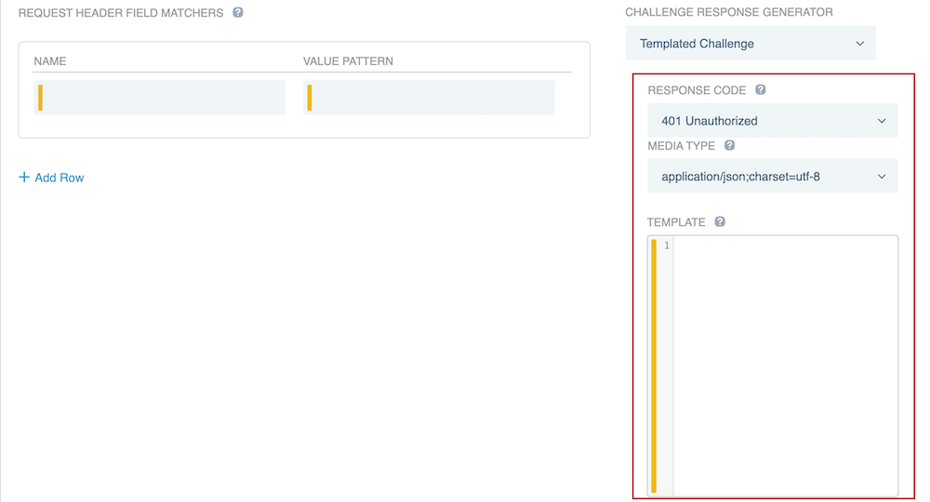Focus the Value Pattern input field
Image resolution: width=930 pixels, height=502 pixels.
click(x=432, y=98)
